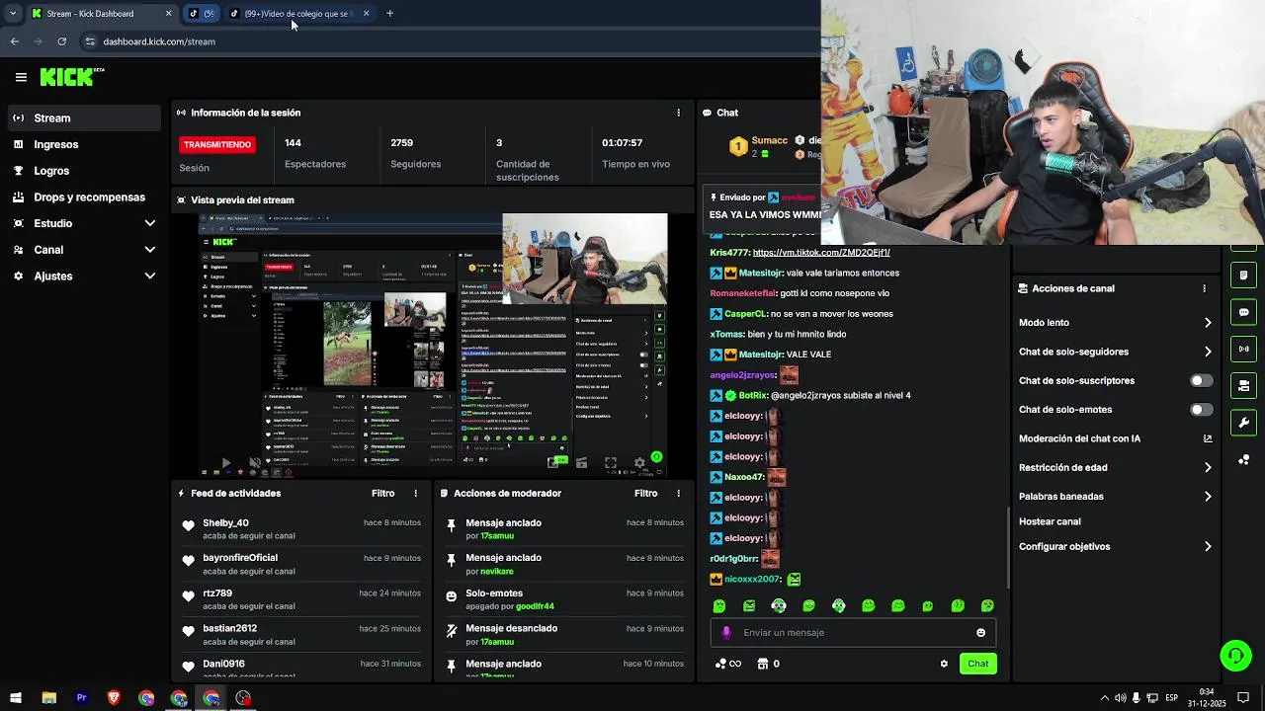Open the taskbar volume control

click(x=1120, y=698)
